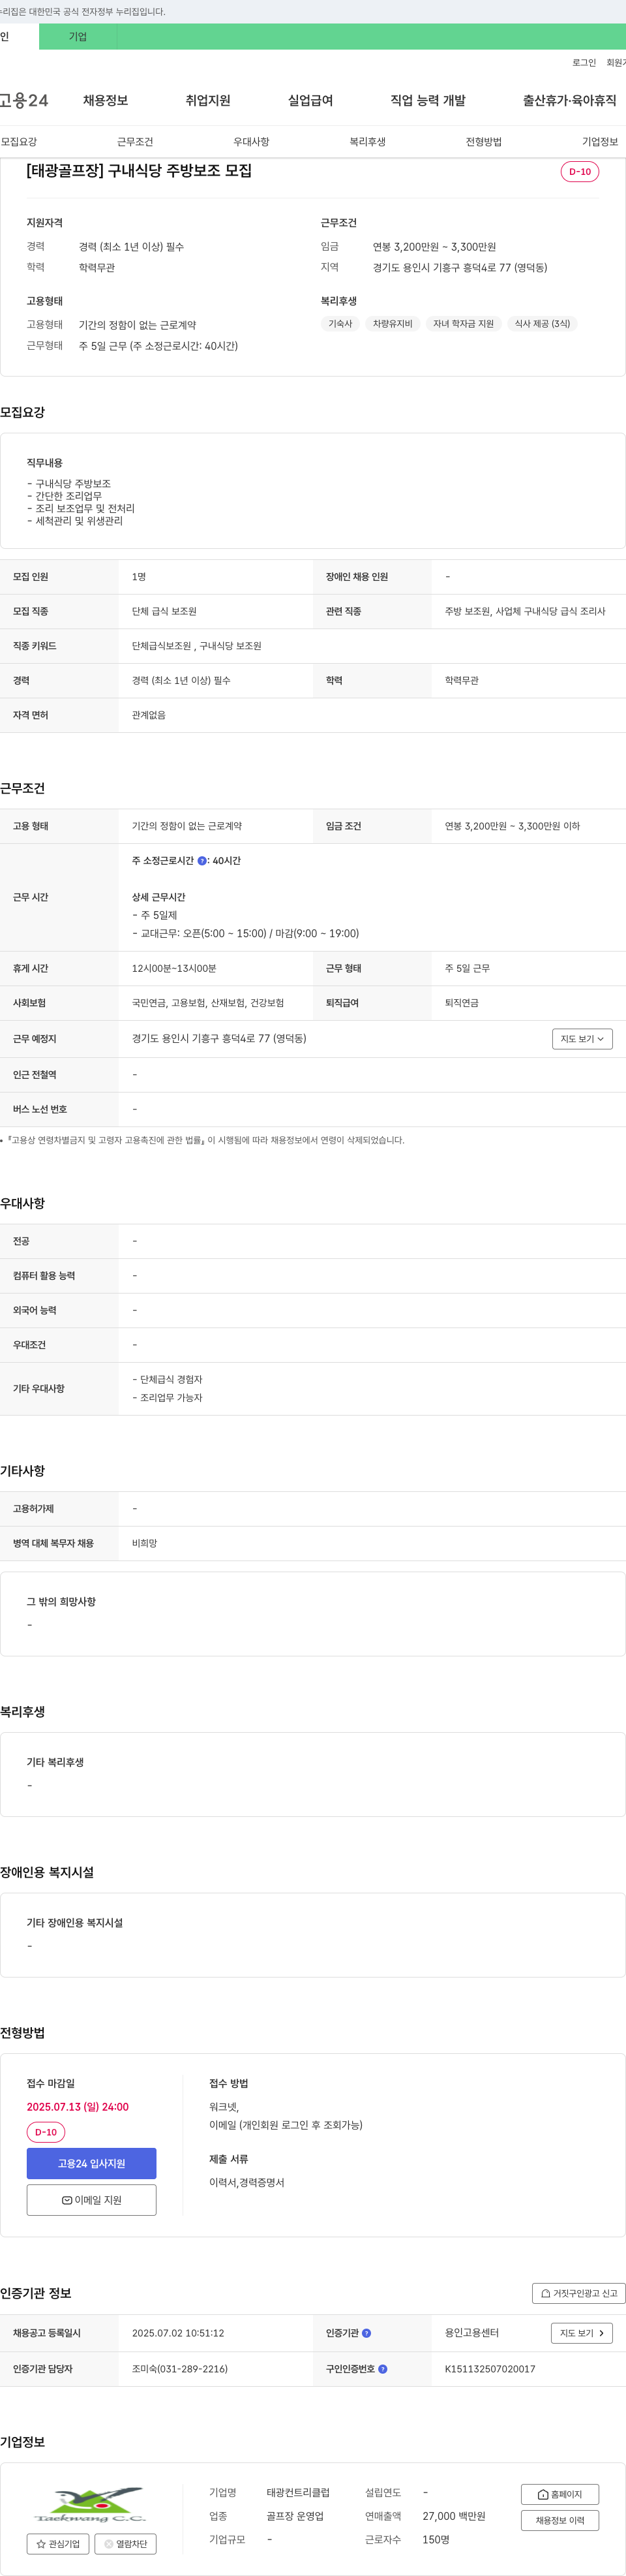Click the D-10 badge under 접수 마감일
The image size is (626, 2576).
coord(46,2132)
